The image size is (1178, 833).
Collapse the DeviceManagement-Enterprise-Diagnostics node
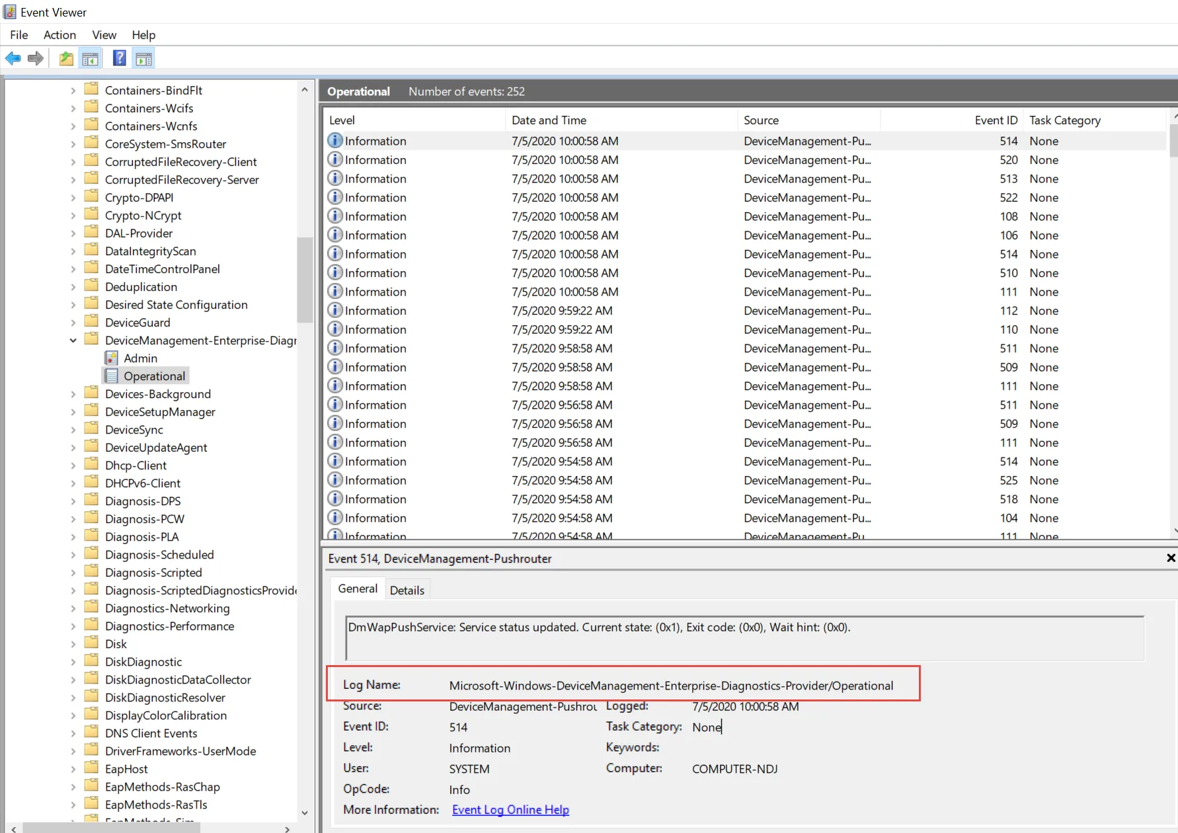tap(73, 340)
